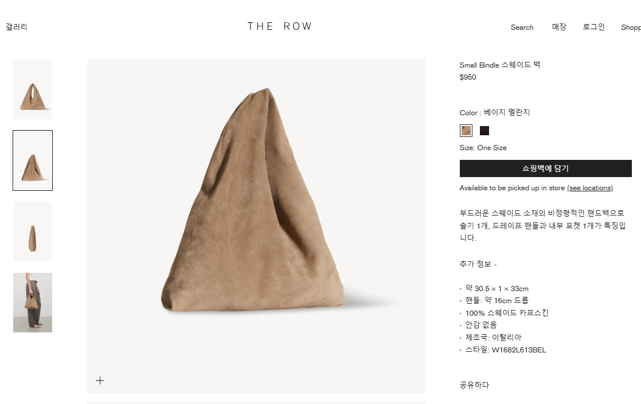Image resolution: width=641 pixels, height=404 pixels.
Task: Open the 로그인 login link
Action: (593, 27)
